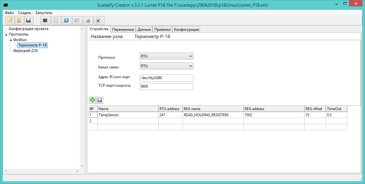Image resolution: width=365 pixels, height=184 pixels.
Task: Click tree panel scroll up arrow
Action: coord(82,29)
